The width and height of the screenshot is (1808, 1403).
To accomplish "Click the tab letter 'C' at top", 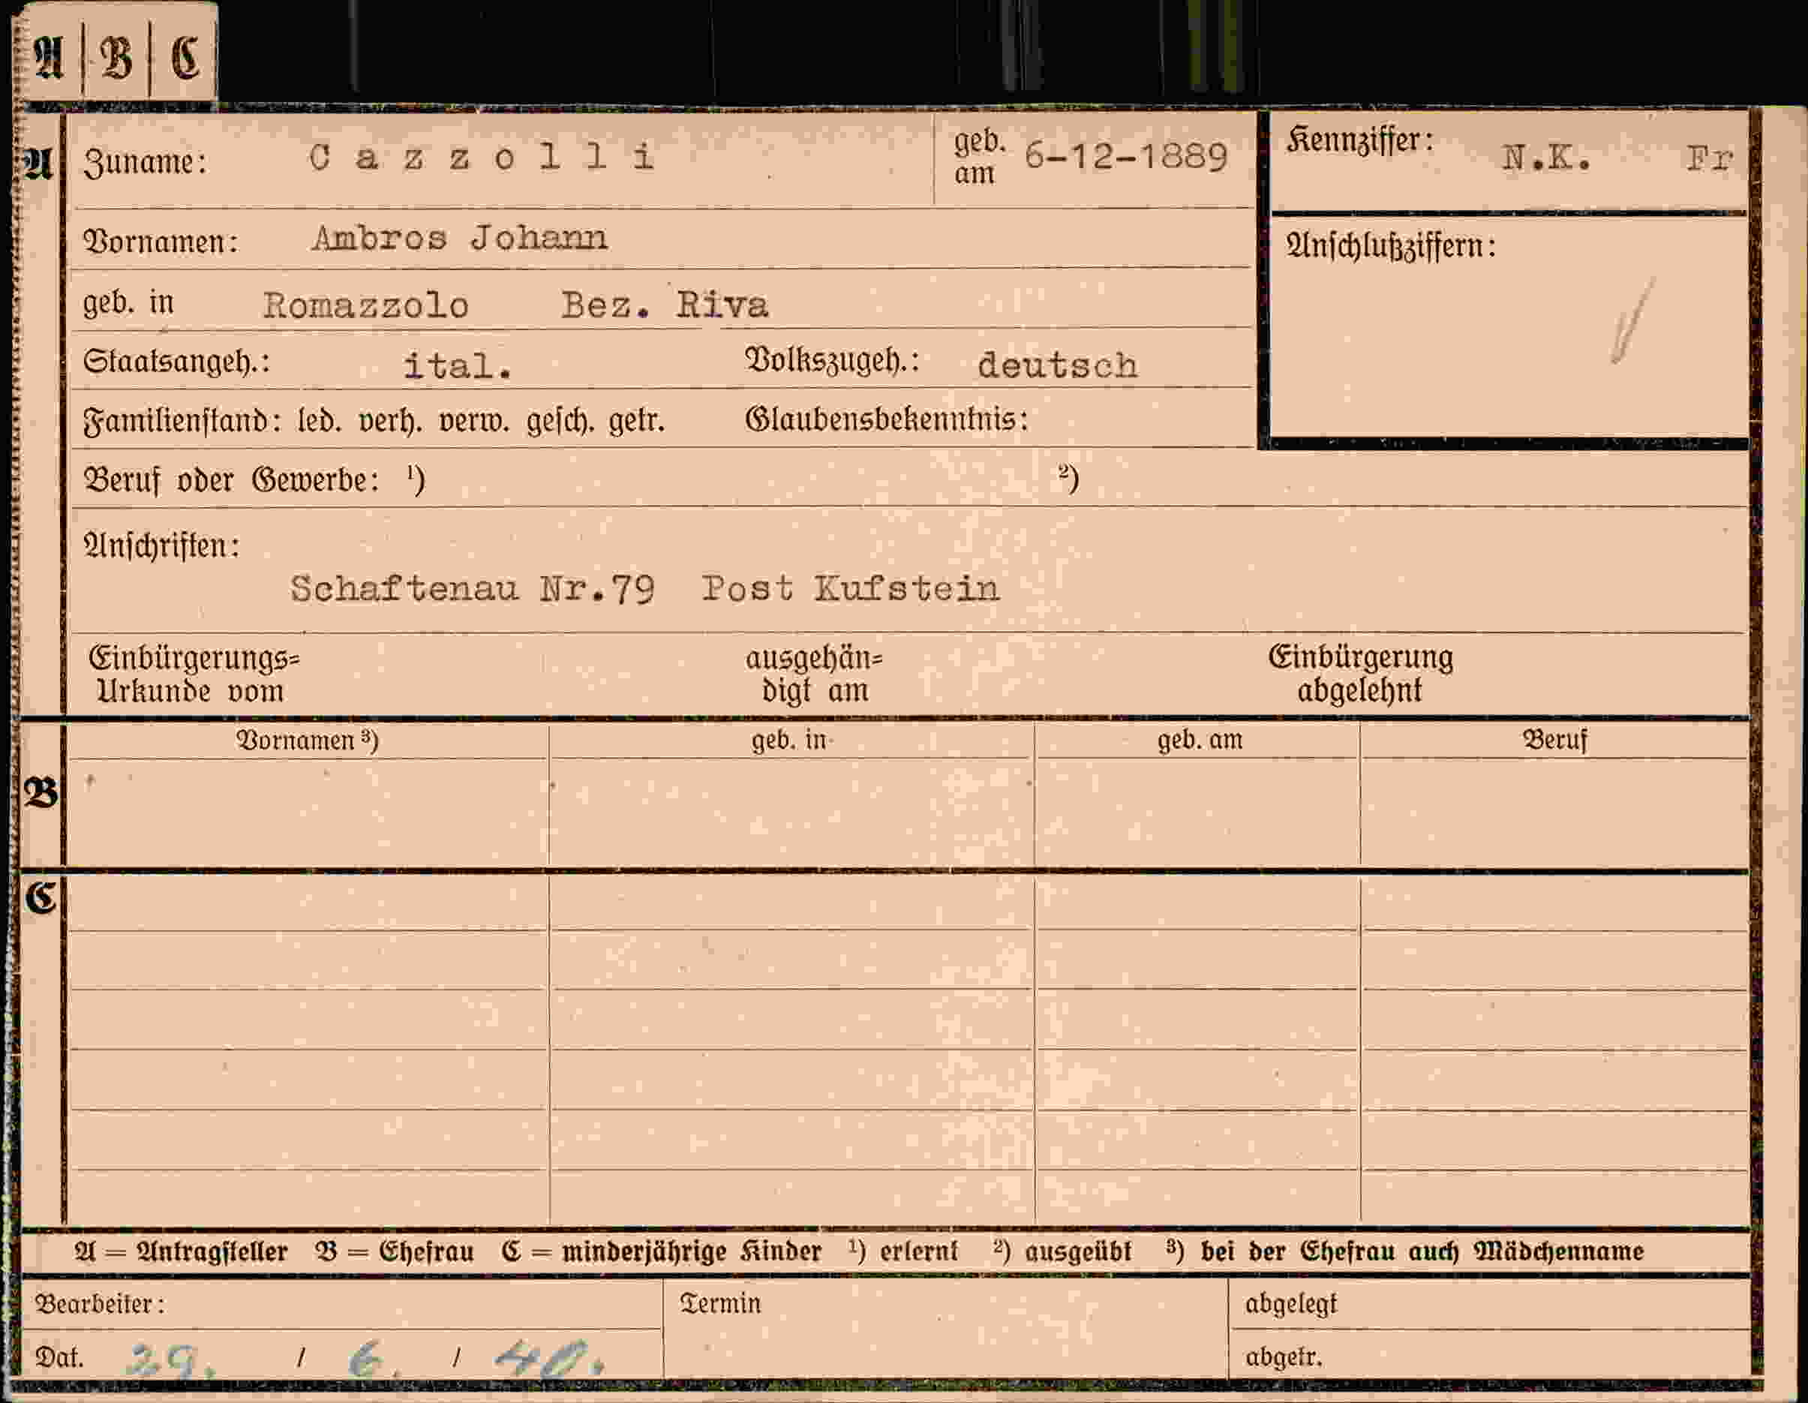I will 185,58.
